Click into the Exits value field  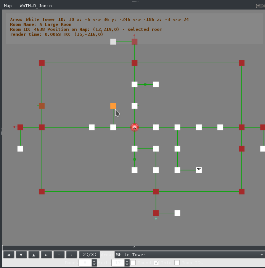coord(118,263)
